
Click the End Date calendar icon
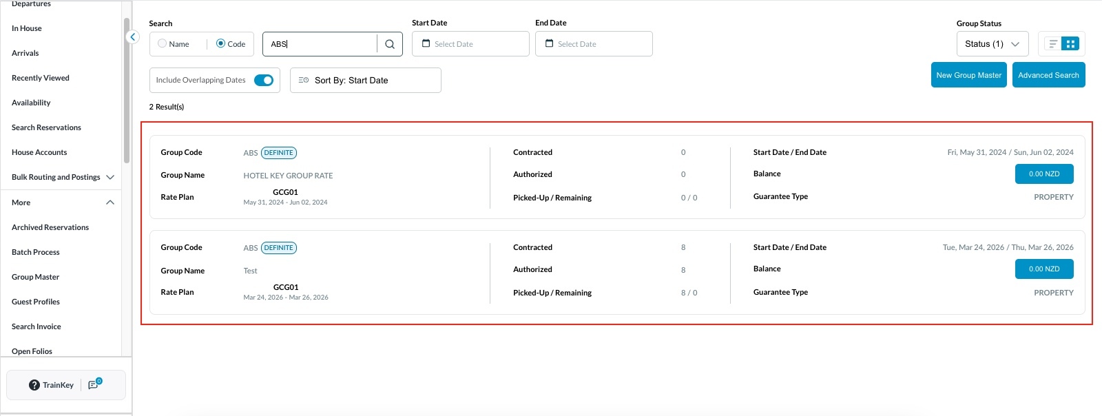coord(549,43)
